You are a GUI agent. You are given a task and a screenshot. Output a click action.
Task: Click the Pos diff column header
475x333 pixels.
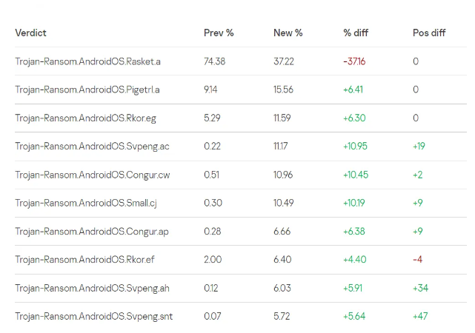(431, 33)
